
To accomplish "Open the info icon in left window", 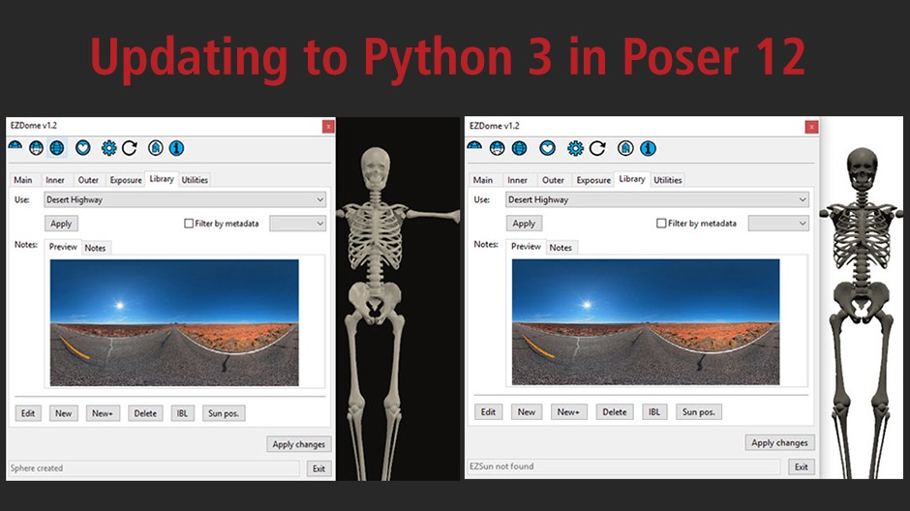I will coord(176,148).
